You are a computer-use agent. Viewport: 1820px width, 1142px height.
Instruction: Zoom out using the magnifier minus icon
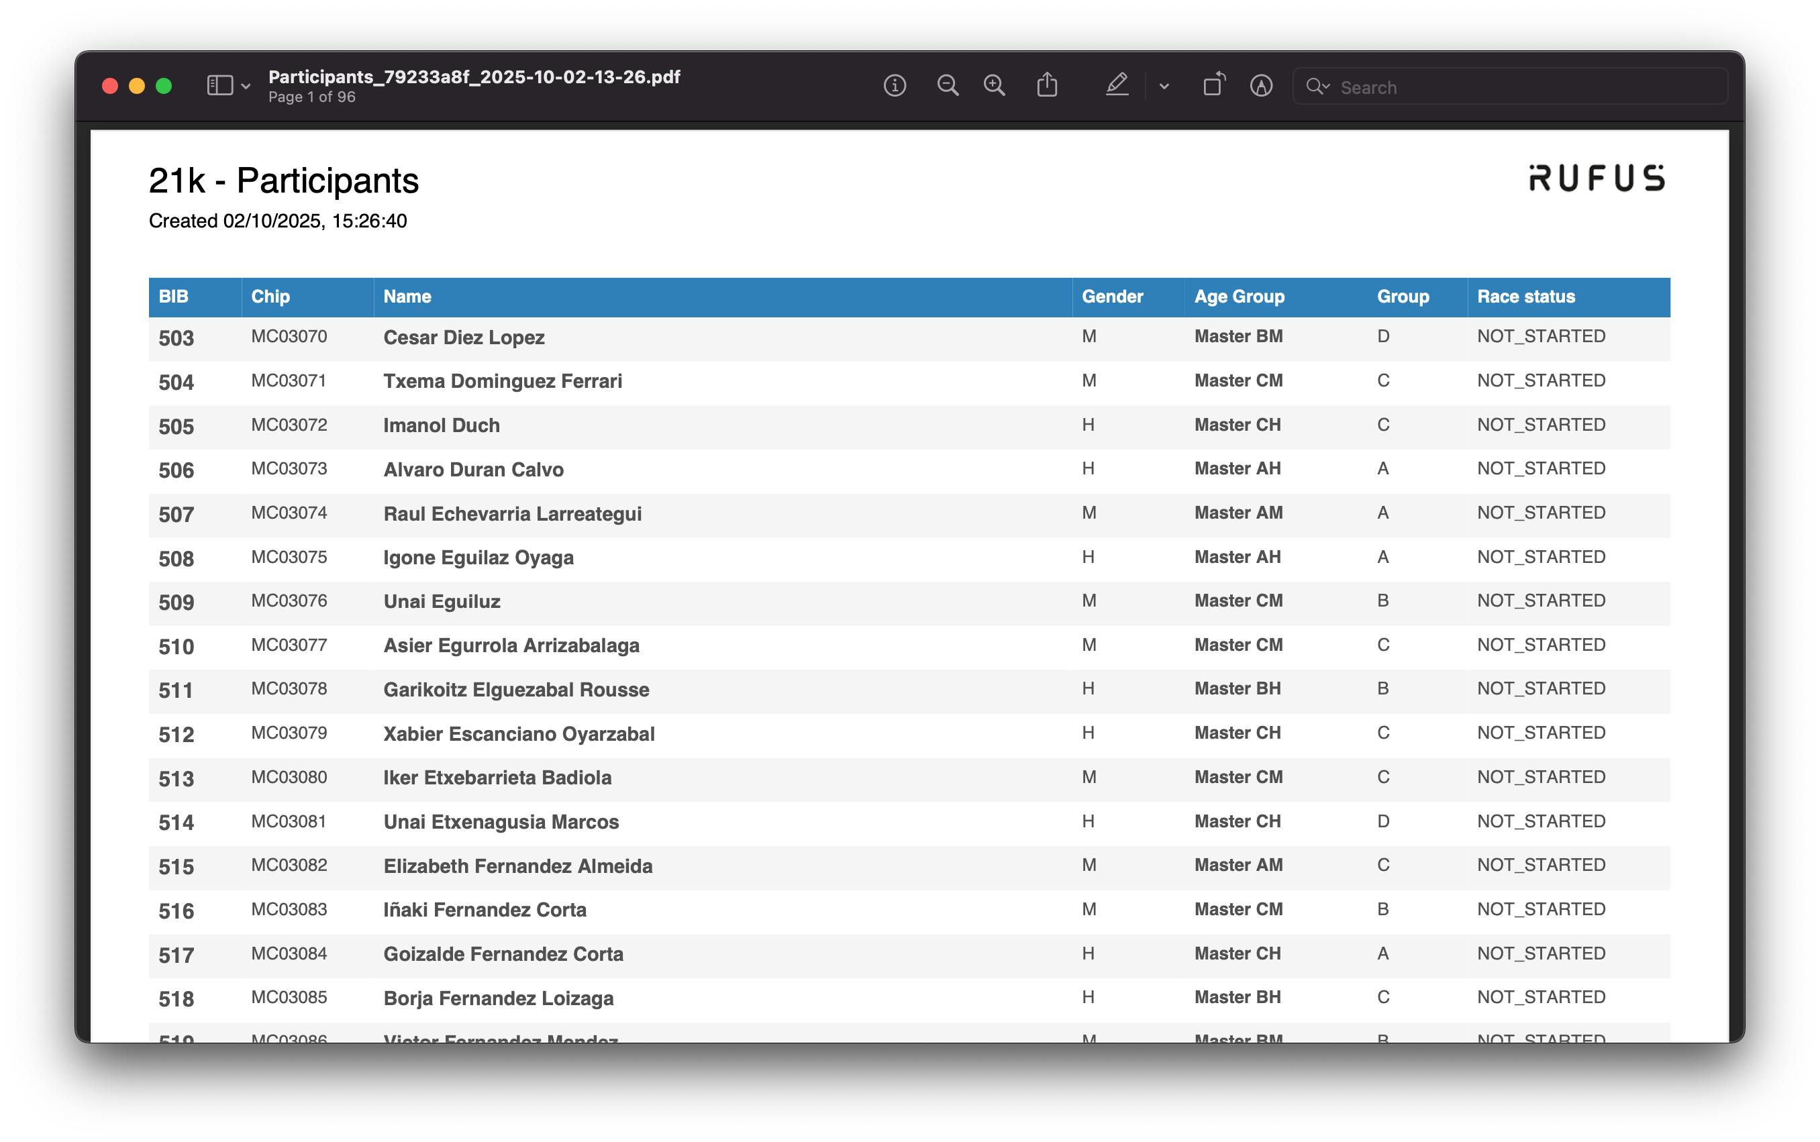(x=947, y=86)
